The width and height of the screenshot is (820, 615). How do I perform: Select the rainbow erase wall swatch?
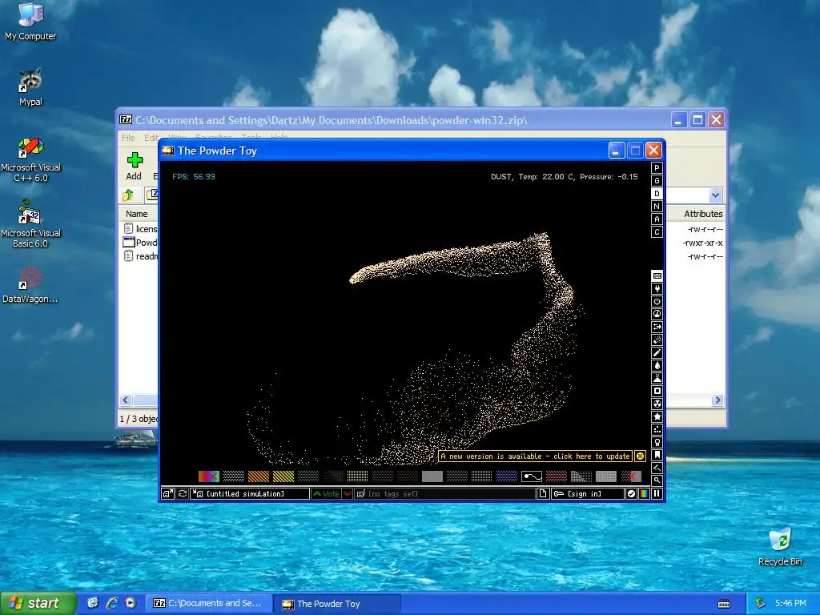(x=209, y=476)
